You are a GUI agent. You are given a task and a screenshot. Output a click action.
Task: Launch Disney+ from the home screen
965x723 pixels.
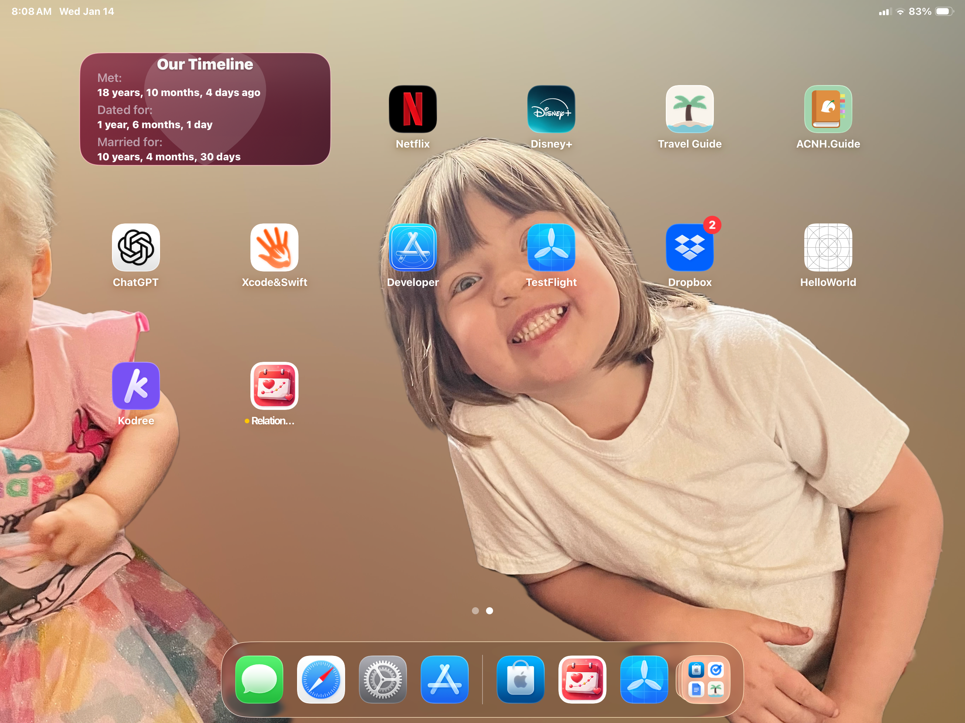tap(551, 109)
